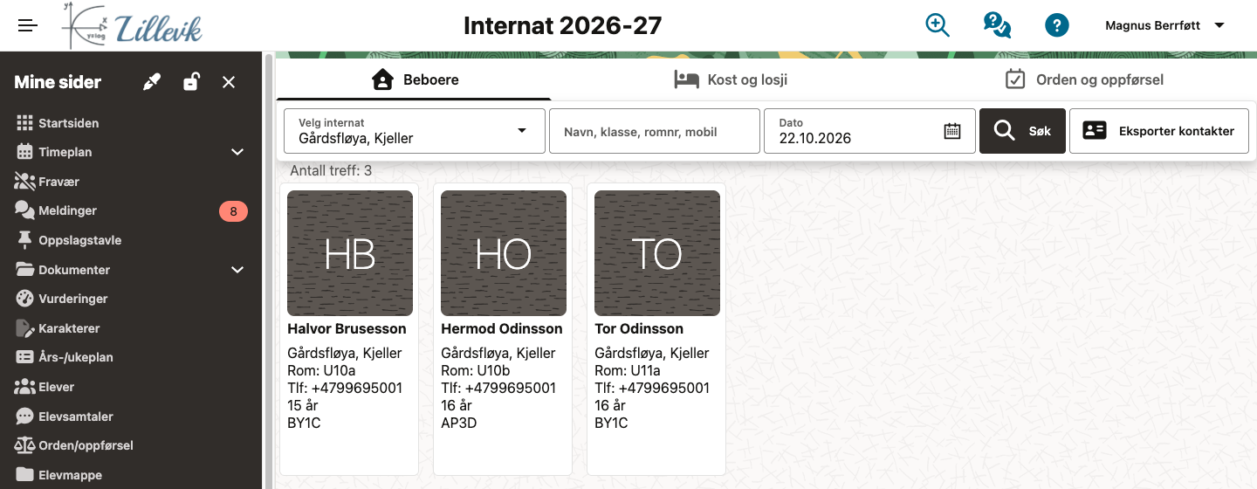The height and width of the screenshot is (489, 1257).
Task: Click the Orden/oppførsel scales icon
Action: point(24,445)
